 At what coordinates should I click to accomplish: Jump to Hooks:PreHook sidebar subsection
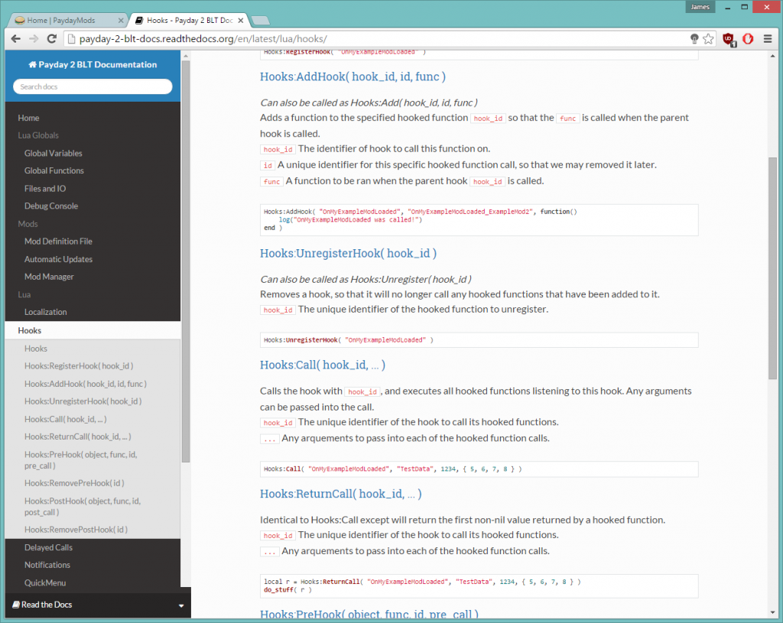(81, 460)
